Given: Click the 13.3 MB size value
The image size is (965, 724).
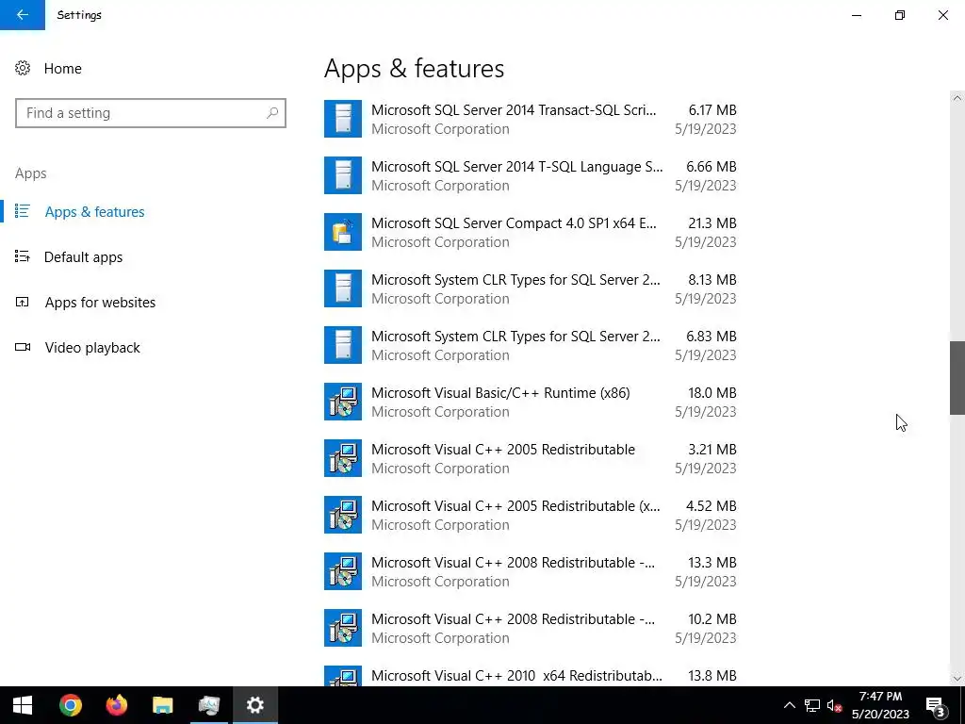Looking at the screenshot, I should coord(712,563).
